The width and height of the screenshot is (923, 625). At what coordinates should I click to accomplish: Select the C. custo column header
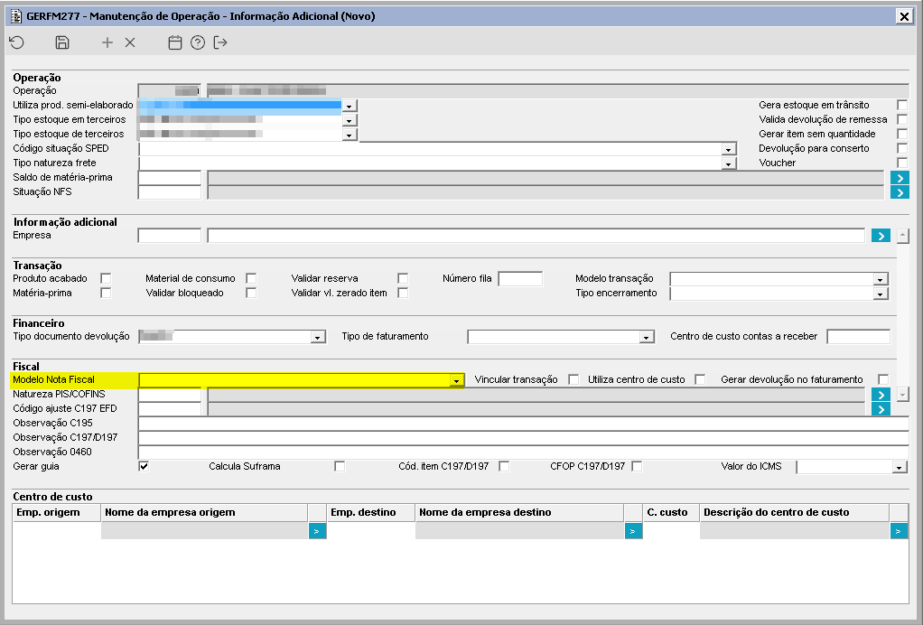click(x=671, y=513)
